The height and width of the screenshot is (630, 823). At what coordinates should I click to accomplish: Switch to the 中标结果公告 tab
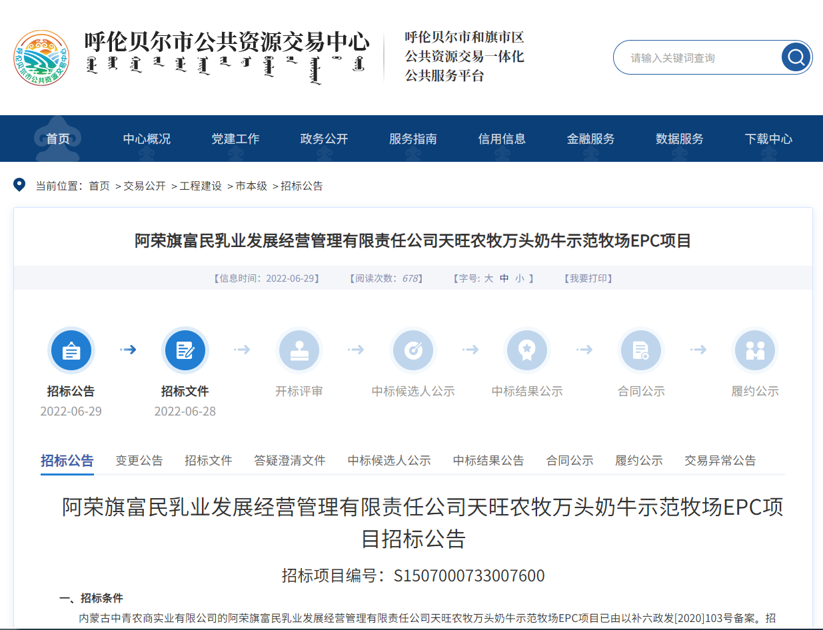(488, 460)
